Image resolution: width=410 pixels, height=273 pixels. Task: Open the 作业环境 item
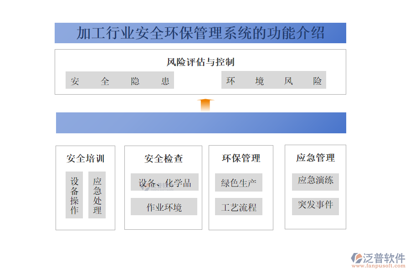coord(164,207)
